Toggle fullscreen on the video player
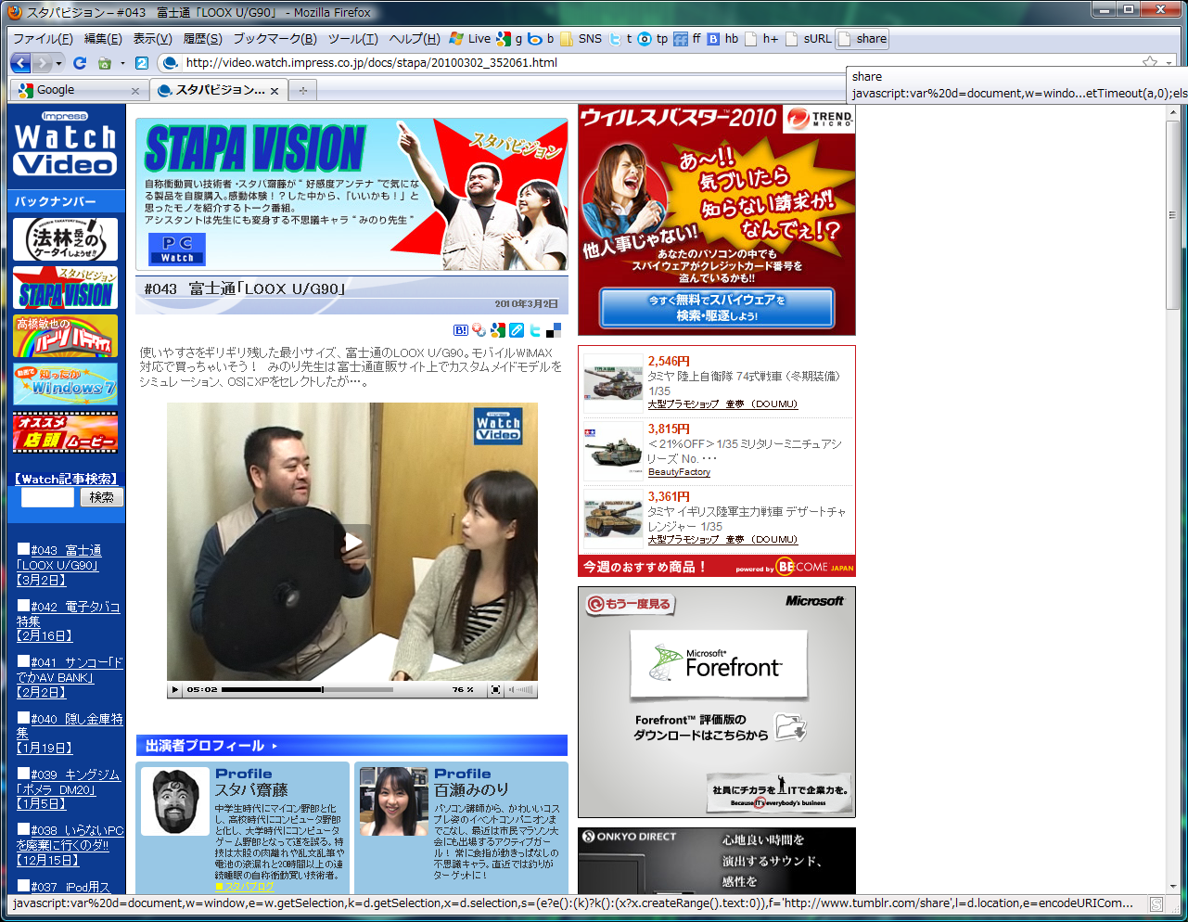The height and width of the screenshot is (922, 1188). [495, 689]
